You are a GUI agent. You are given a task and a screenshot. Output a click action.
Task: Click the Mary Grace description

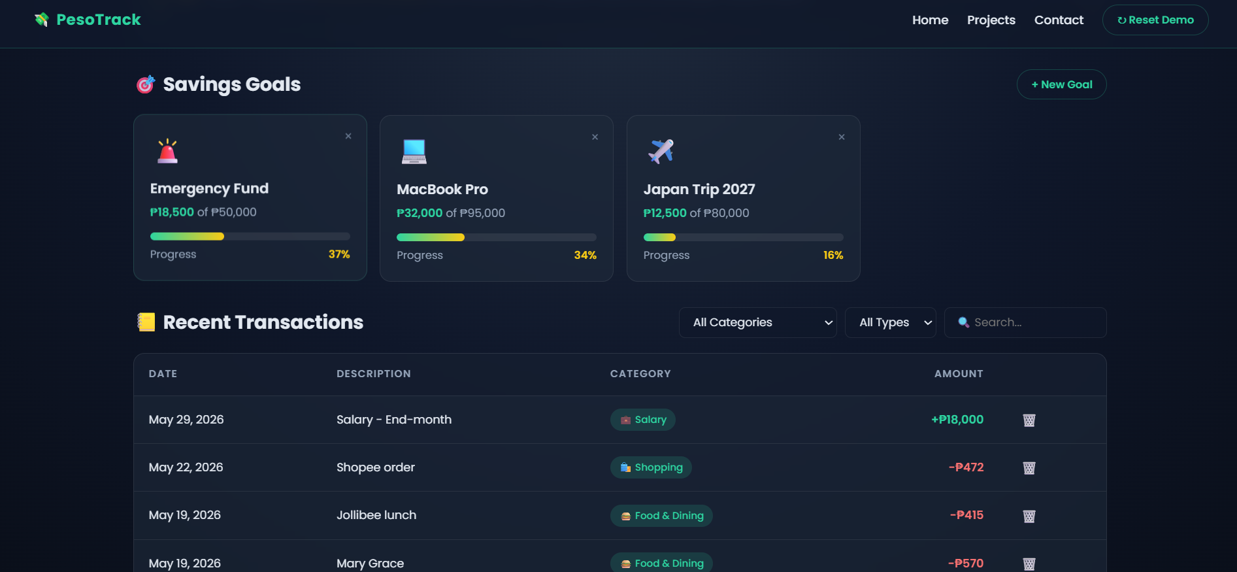pyautogui.click(x=371, y=564)
